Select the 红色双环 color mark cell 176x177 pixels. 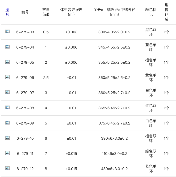coord(151,108)
